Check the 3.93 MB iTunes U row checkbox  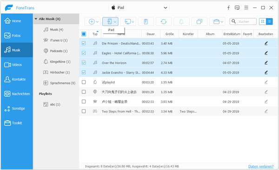pyautogui.click(x=84, y=101)
